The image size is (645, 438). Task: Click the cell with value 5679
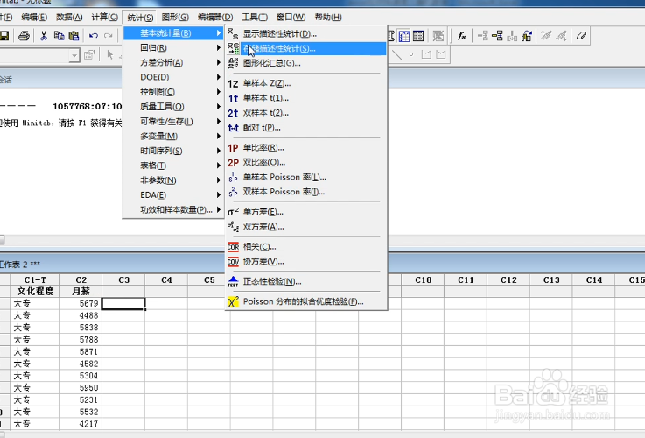(x=81, y=304)
